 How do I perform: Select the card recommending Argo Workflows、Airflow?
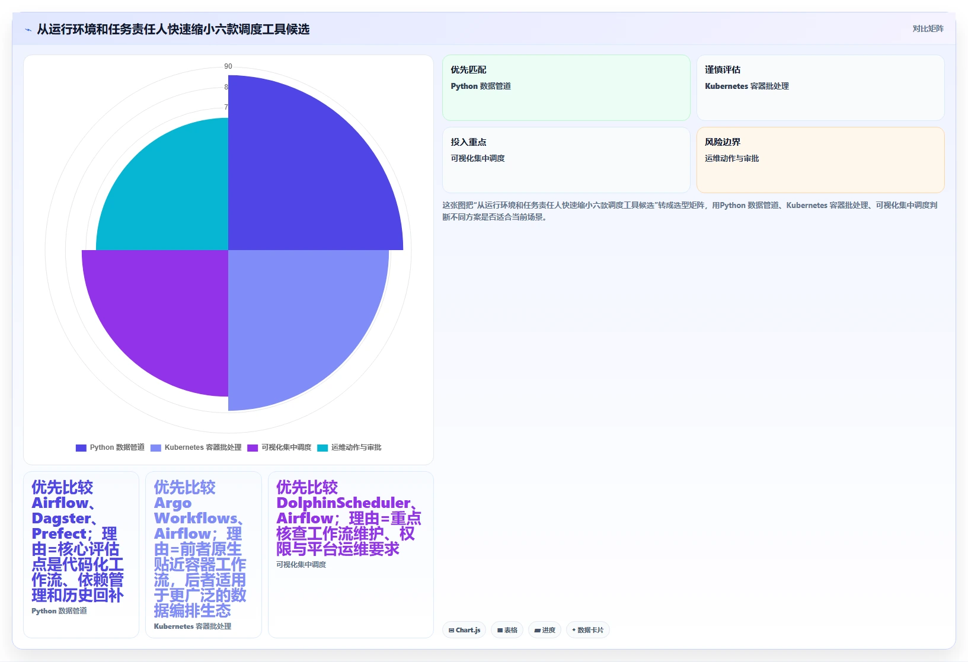coord(203,555)
